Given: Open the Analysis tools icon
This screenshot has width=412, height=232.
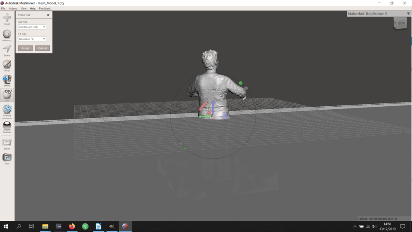Looking at the screenshot, I should (7, 110).
